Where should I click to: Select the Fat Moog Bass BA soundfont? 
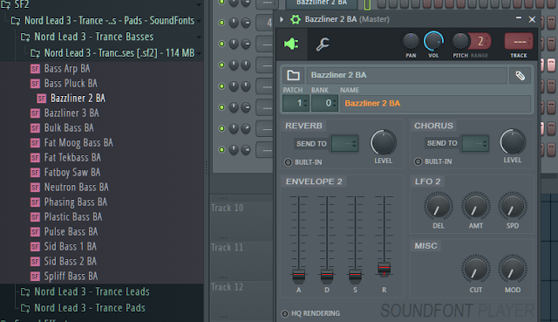pyautogui.click(x=71, y=143)
